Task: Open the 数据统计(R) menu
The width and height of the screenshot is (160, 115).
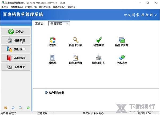Action: pyautogui.click(x=31, y=7)
